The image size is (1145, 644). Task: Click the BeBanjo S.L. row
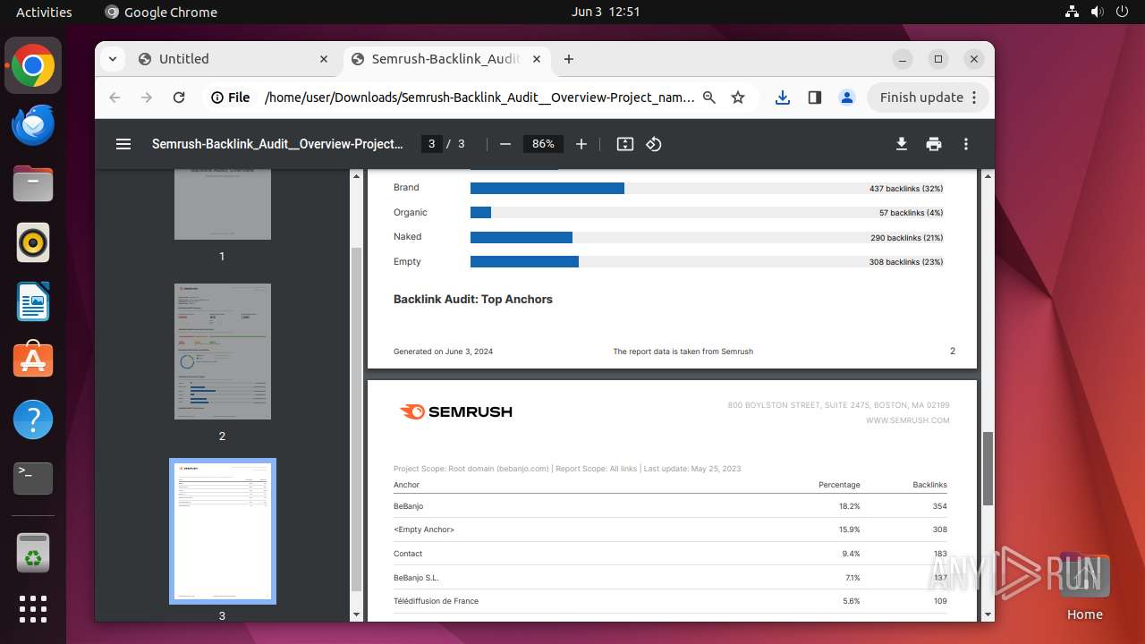(671, 578)
